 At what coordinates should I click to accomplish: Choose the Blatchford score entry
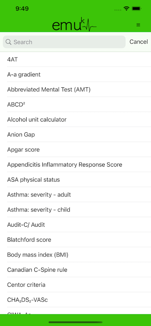(x=75, y=239)
